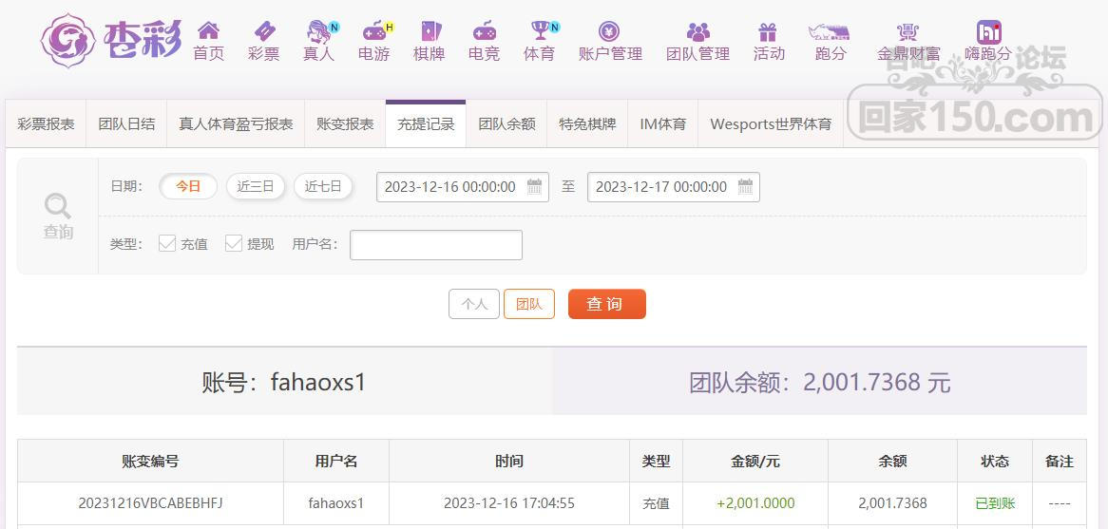Switch to the 彩票报表 tab

click(x=46, y=124)
